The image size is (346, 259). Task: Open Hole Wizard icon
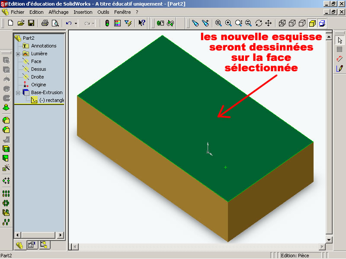[x=6, y=168]
